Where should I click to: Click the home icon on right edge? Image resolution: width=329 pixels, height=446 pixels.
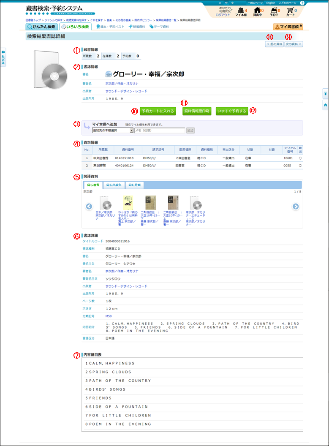(325, 105)
